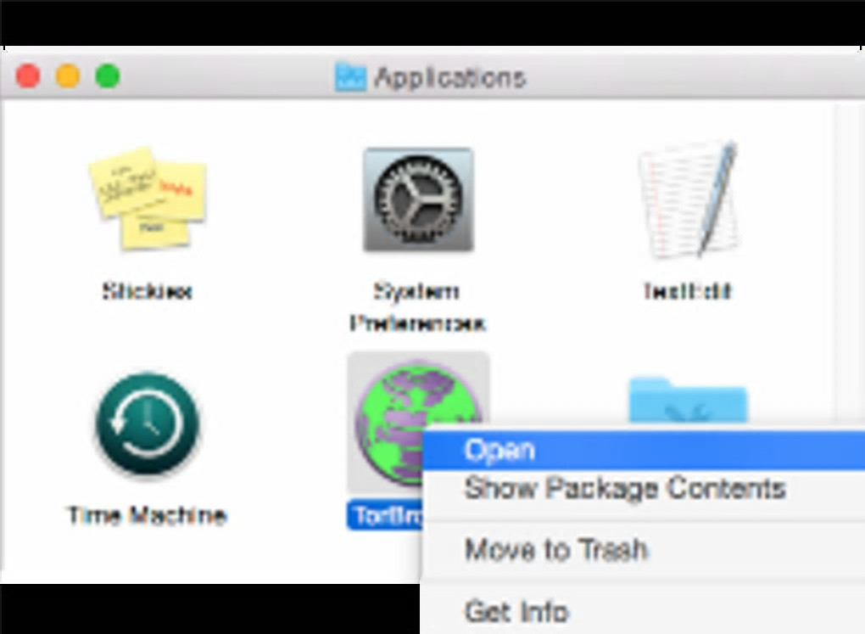Maximize the Applications window with green button

108,76
